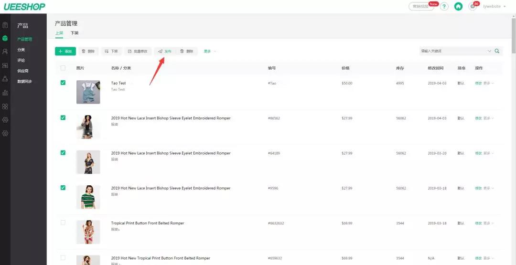Click the 下架 unlist toolbar button
The image size is (516, 265).
coord(111,51)
